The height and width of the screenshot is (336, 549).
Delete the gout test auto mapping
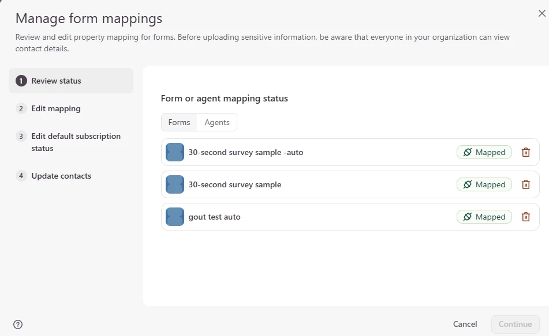525,217
